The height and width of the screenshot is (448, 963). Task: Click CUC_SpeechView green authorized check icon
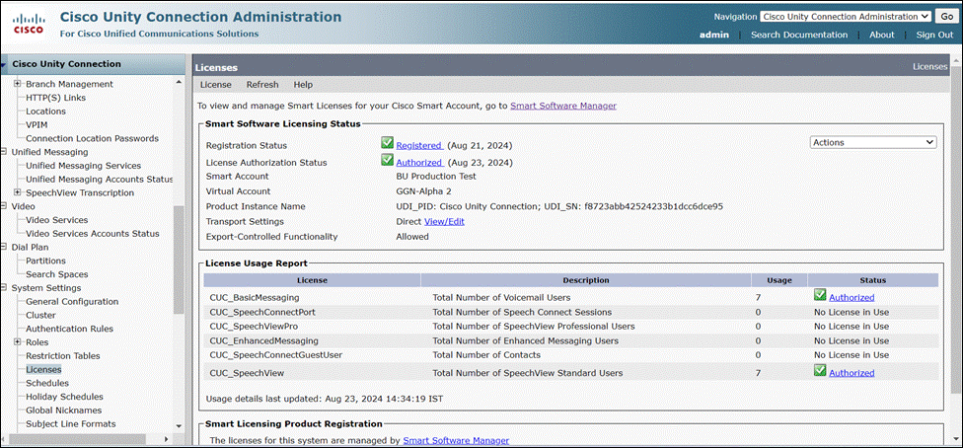[x=820, y=371]
